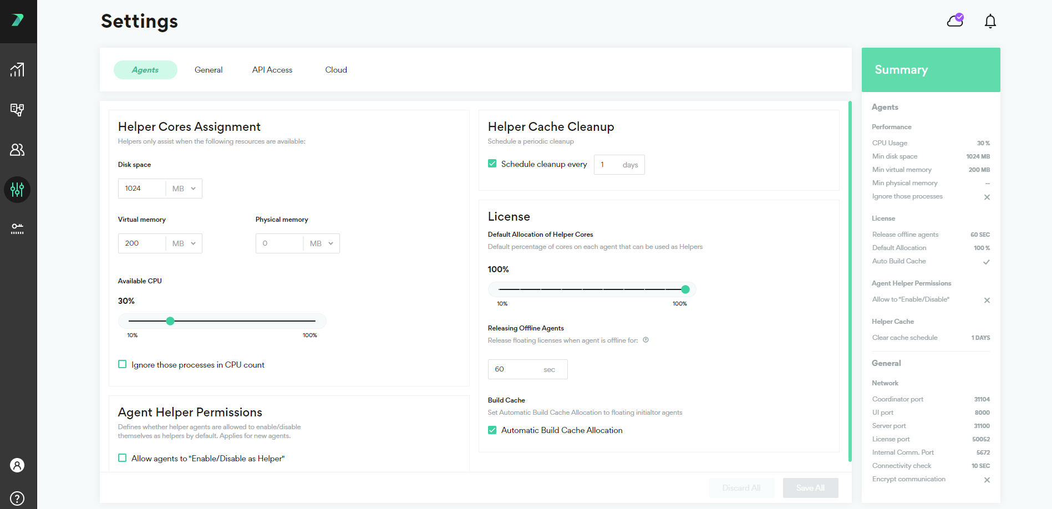The width and height of the screenshot is (1052, 509).
Task: Open the users icon in sidebar
Action: click(x=17, y=150)
